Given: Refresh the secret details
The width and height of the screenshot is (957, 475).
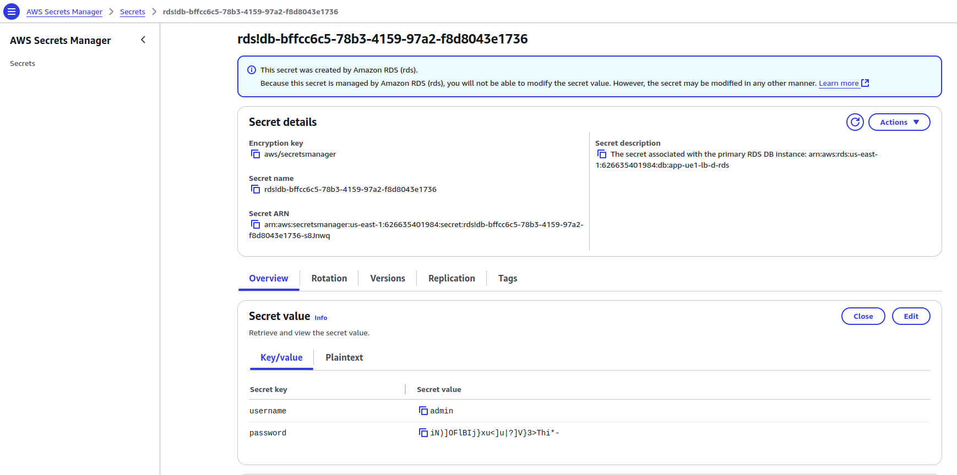Looking at the screenshot, I should click(855, 122).
